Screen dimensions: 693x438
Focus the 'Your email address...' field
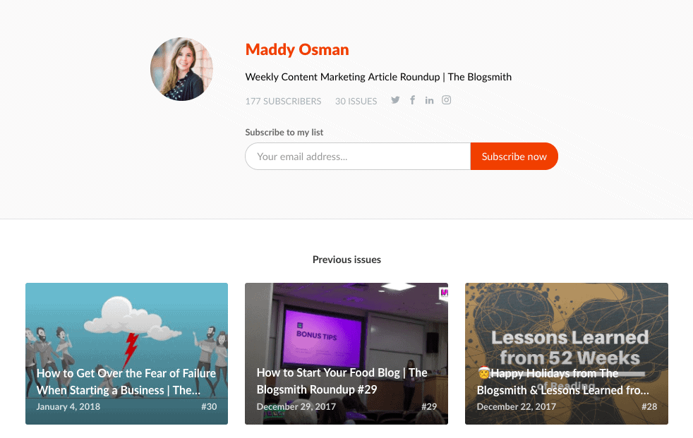pyautogui.click(x=358, y=157)
